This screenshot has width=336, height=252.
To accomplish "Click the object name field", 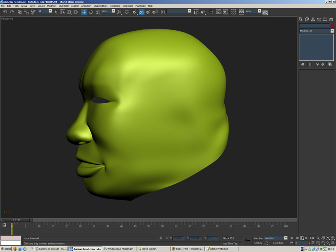I will pos(314,25).
